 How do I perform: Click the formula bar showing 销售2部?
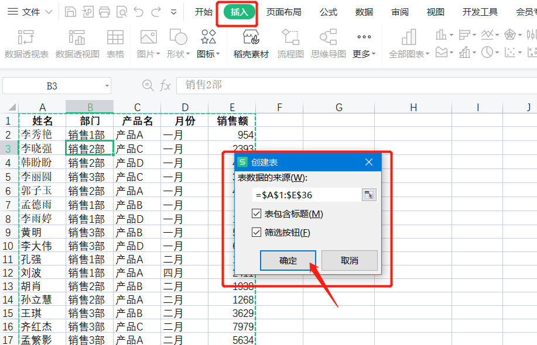coord(357,85)
